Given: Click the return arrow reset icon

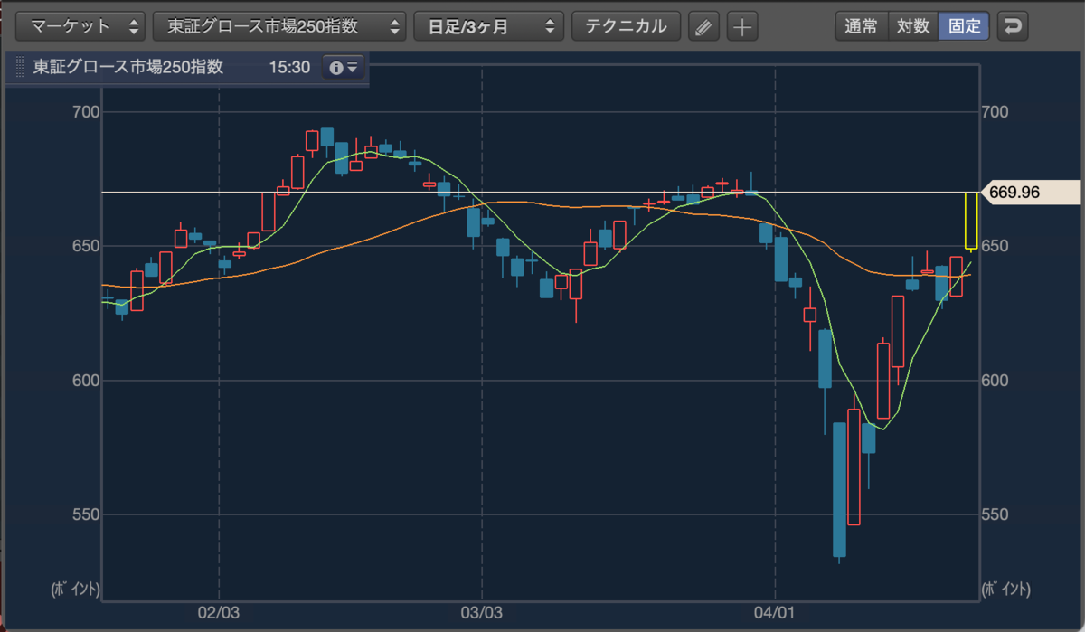Looking at the screenshot, I should (1014, 26).
